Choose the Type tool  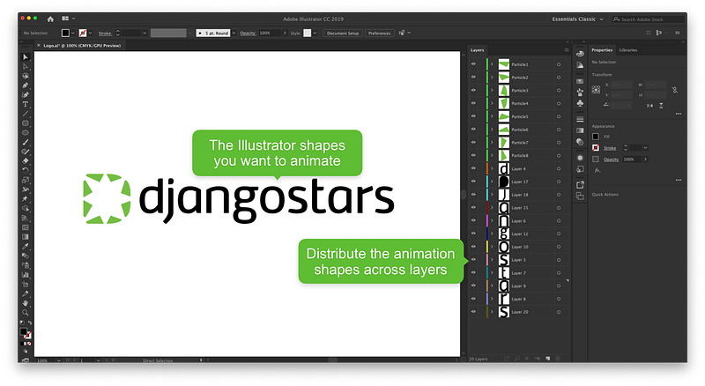(26, 104)
